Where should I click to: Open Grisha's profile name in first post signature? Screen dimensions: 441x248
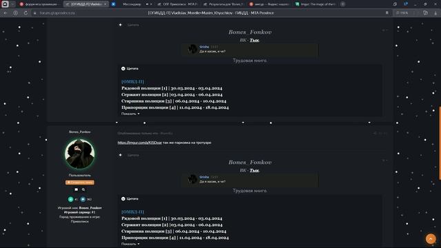(x=204, y=47)
